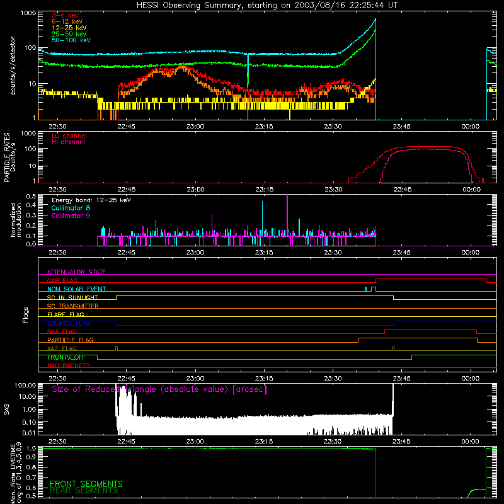Click the HESSI Observing Summary title

click(267, 6)
